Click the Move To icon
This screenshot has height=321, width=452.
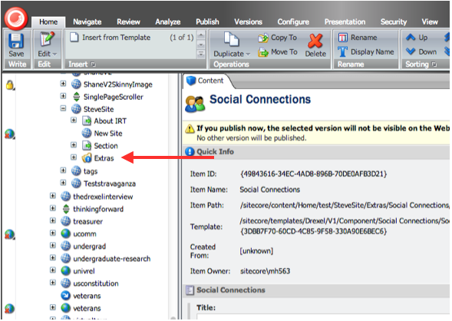[x=263, y=52]
